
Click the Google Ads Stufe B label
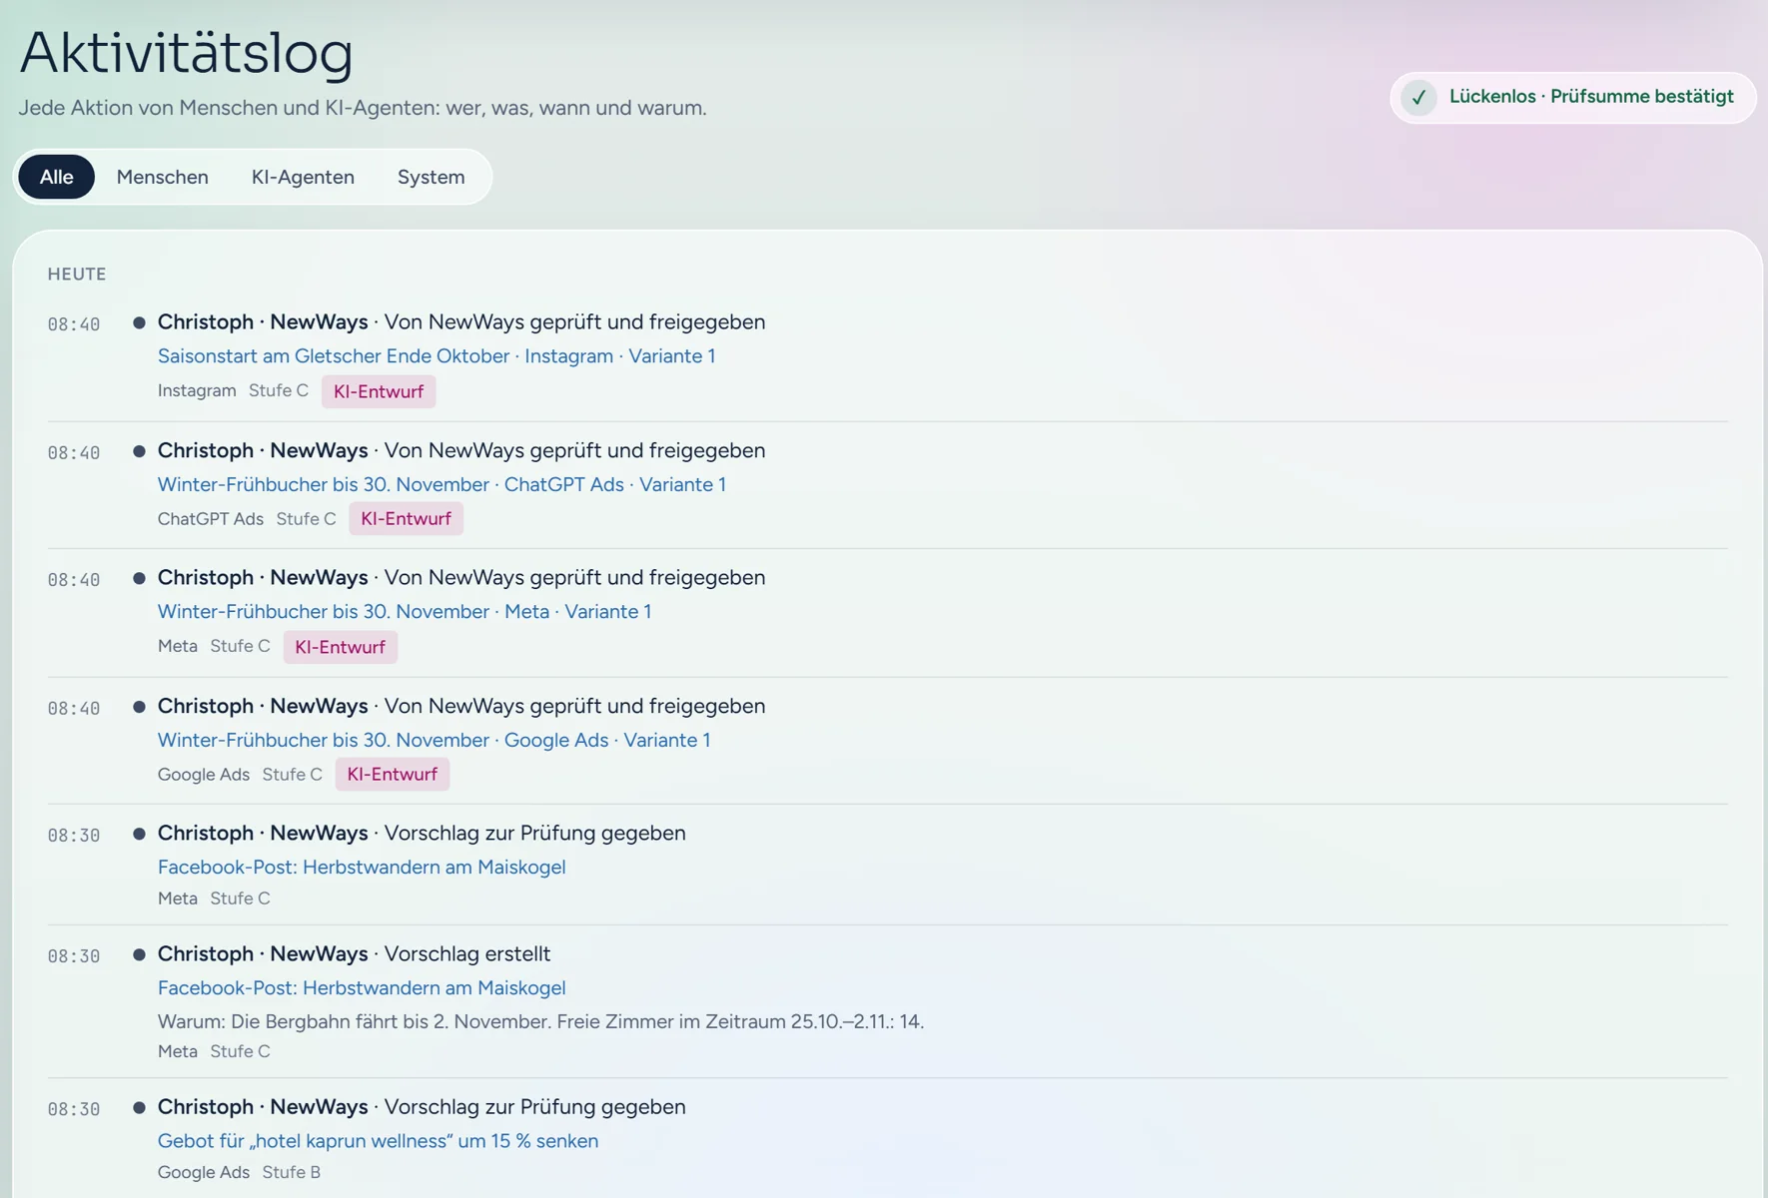coord(239,1172)
